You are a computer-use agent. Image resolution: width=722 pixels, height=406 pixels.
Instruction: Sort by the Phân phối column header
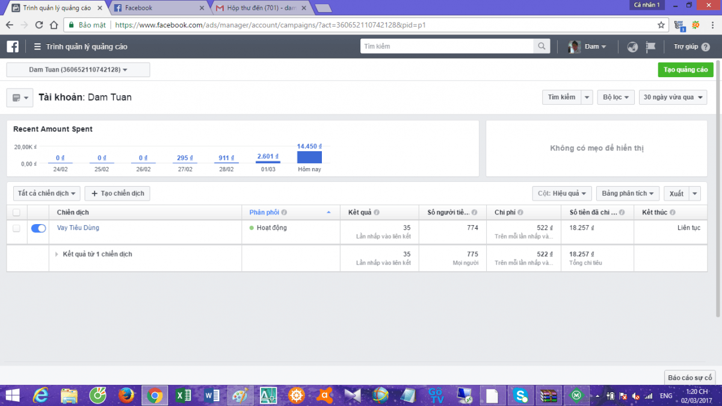pos(291,213)
